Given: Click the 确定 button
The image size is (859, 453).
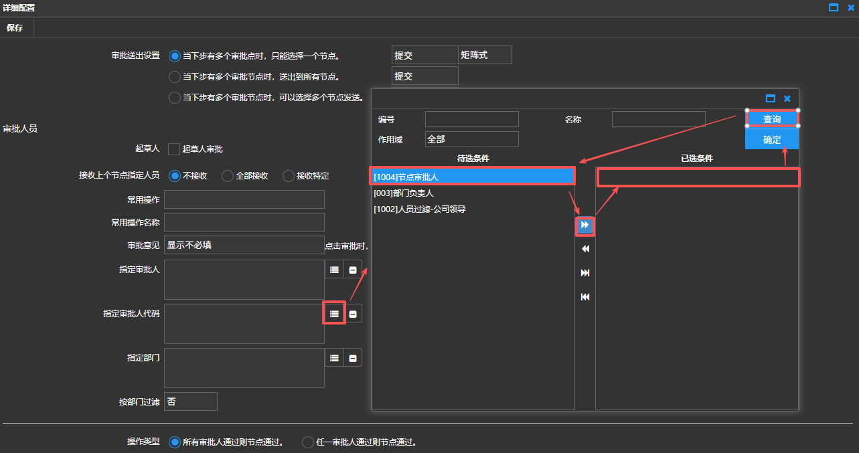Looking at the screenshot, I should tap(771, 140).
